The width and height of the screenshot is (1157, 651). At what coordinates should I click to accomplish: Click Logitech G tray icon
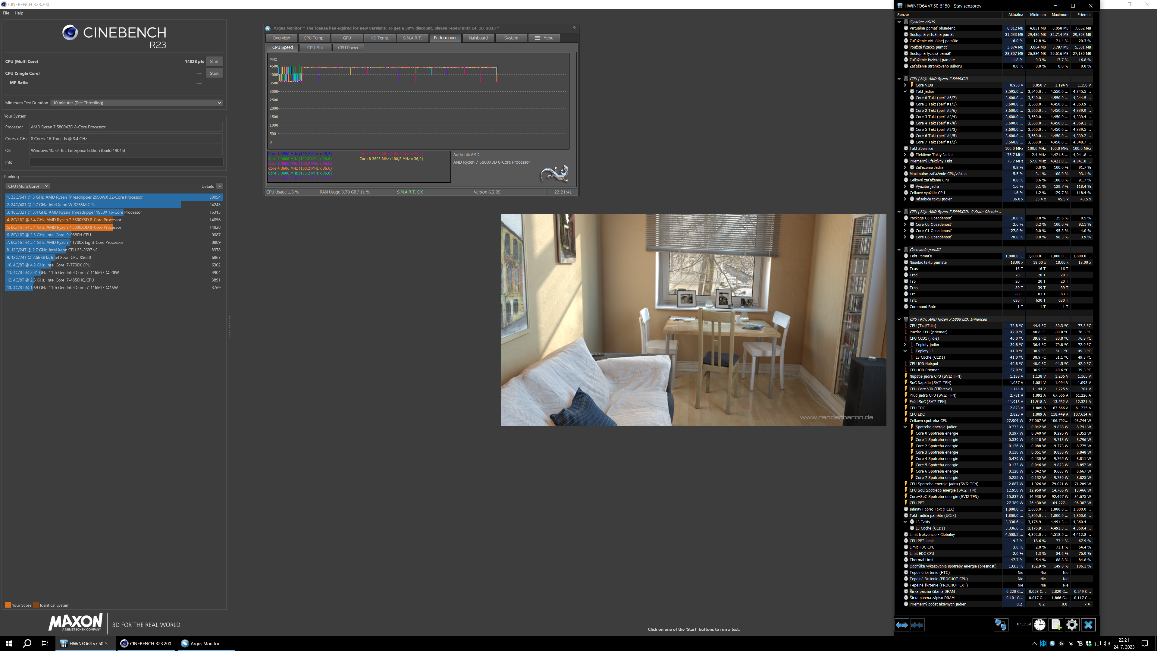pos(1061,643)
